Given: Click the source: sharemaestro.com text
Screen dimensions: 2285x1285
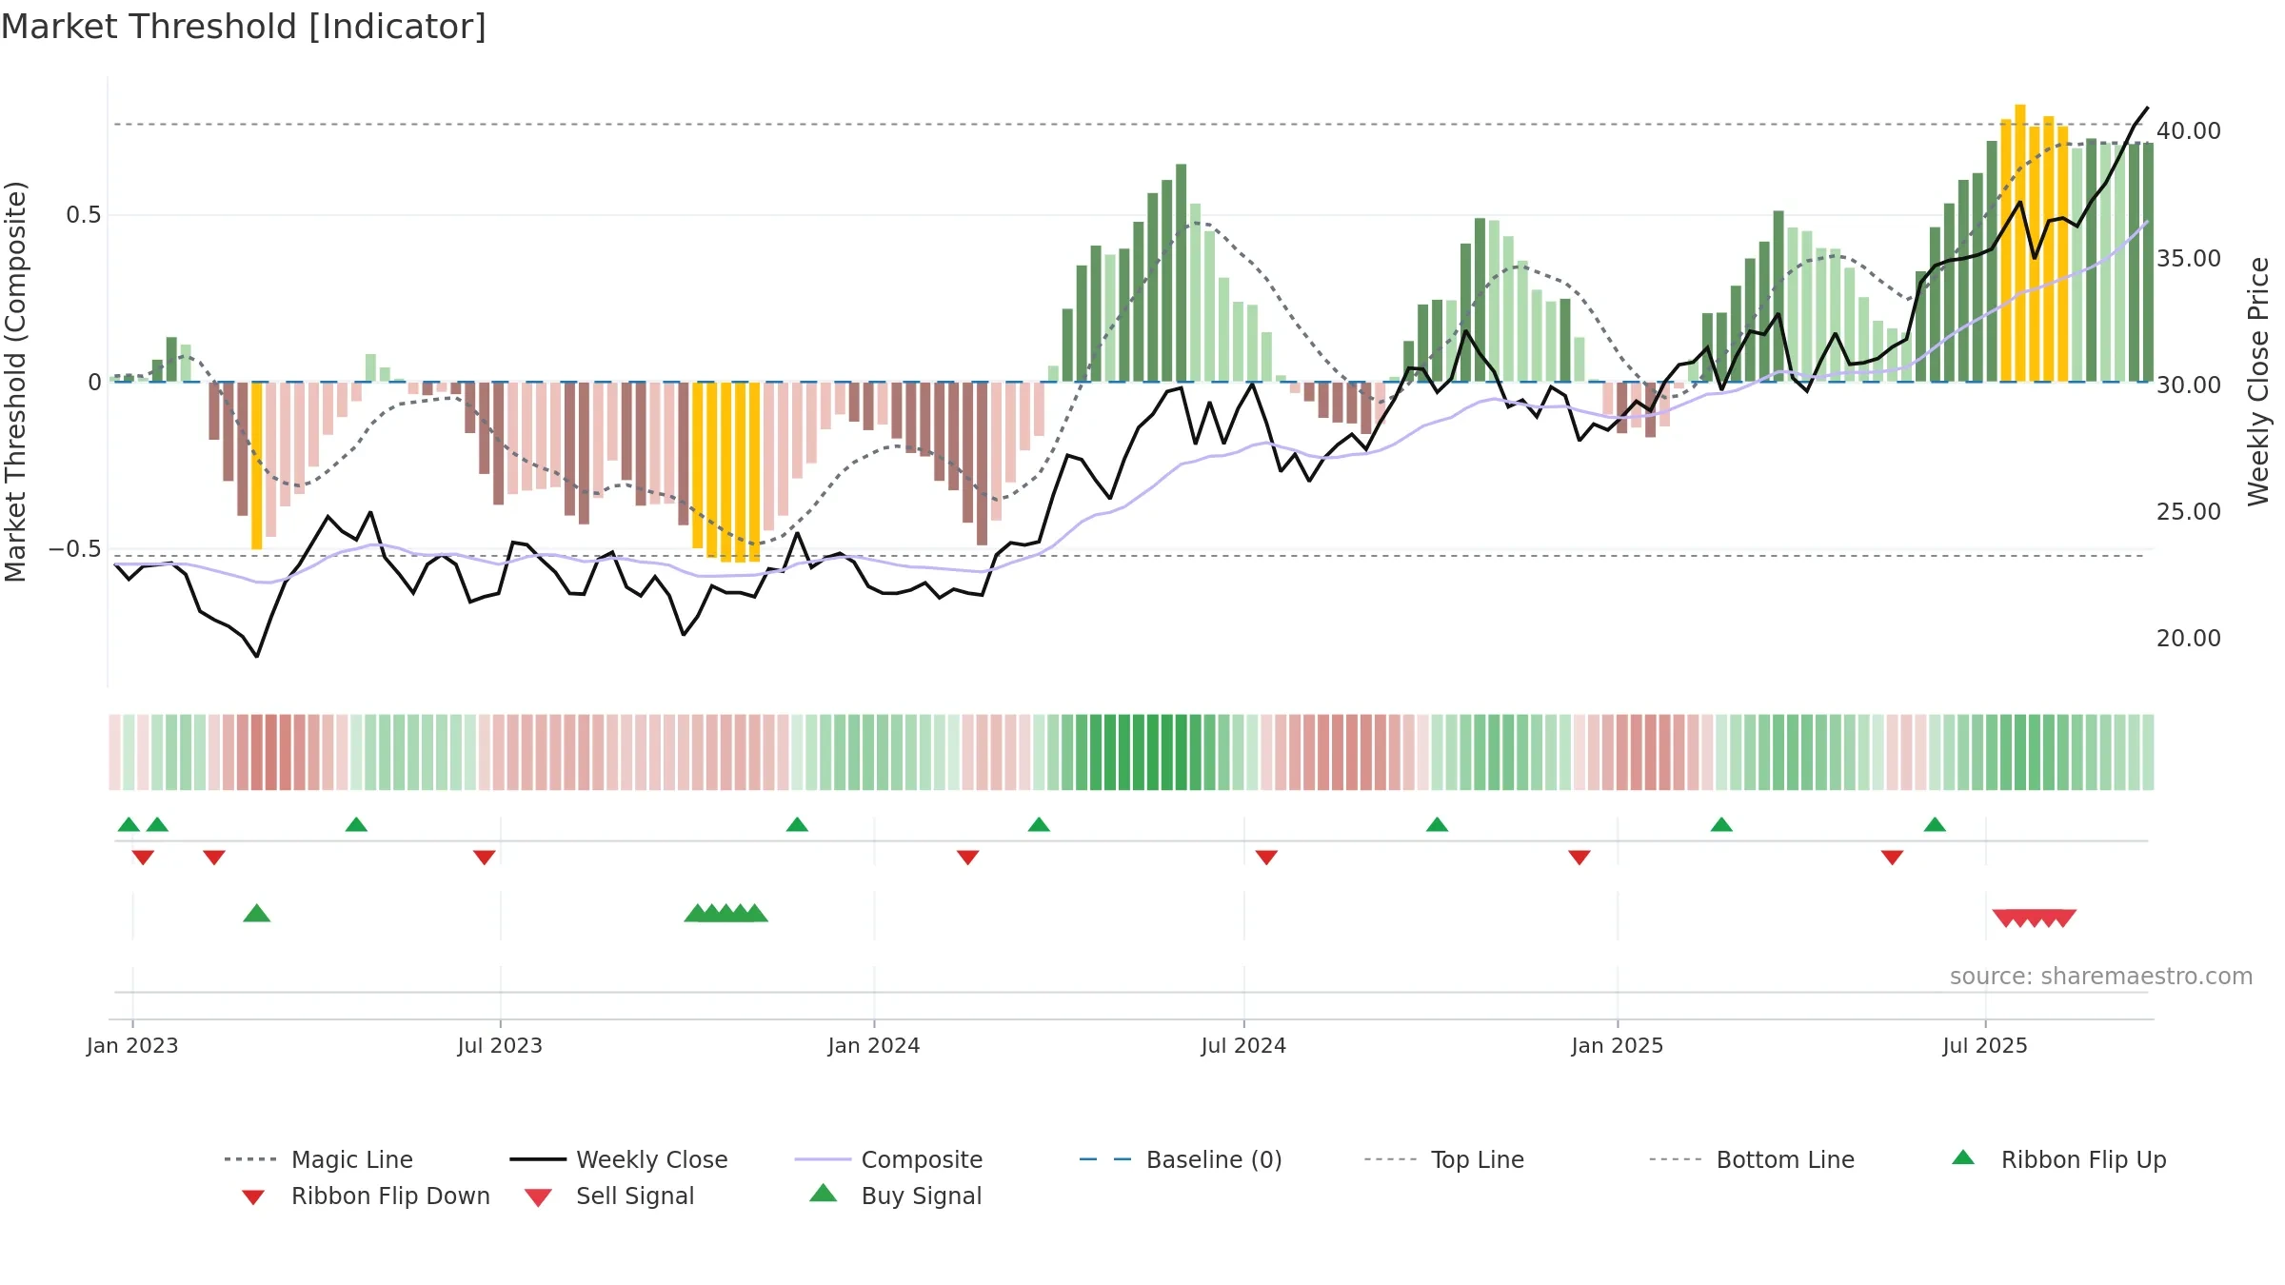Looking at the screenshot, I should coord(2101,977).
